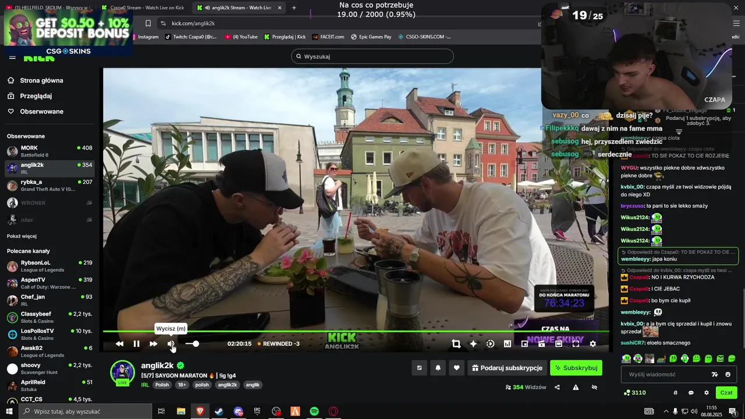745x419 pixels.
Task: Unfollow with the heart icon button
Action: (x=457, y=368)
